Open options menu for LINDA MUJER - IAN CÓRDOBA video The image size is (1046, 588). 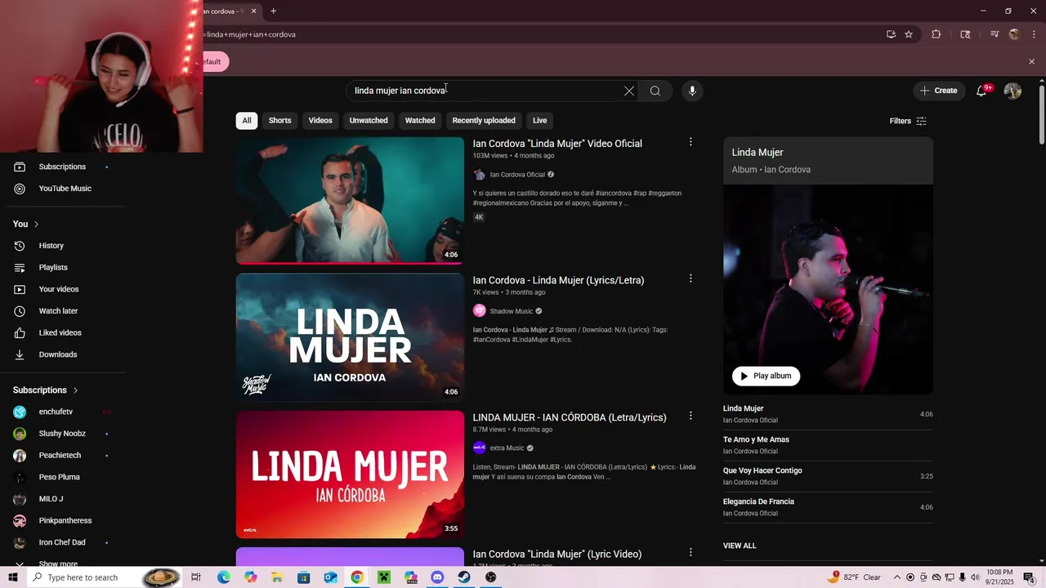[x=691, y=416]
